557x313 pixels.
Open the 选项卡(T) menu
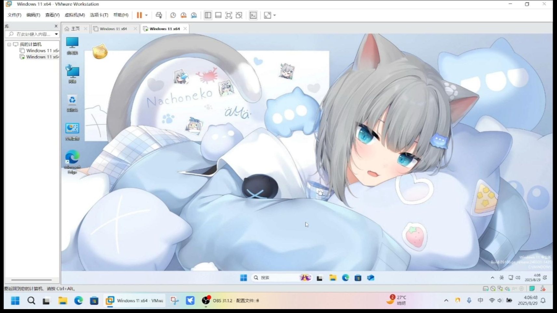tap(99, 15)
